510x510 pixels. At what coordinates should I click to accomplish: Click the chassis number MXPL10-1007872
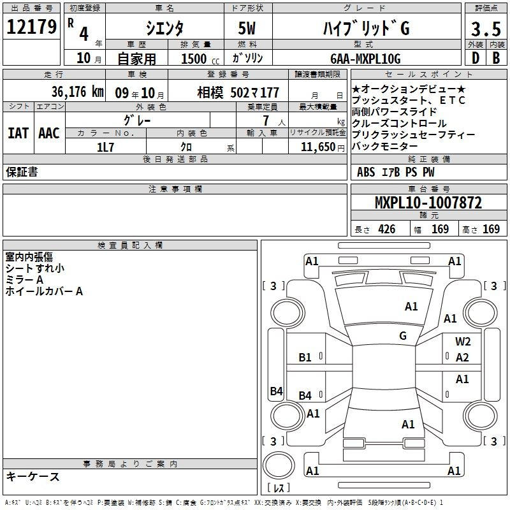[x=428, y=203]
